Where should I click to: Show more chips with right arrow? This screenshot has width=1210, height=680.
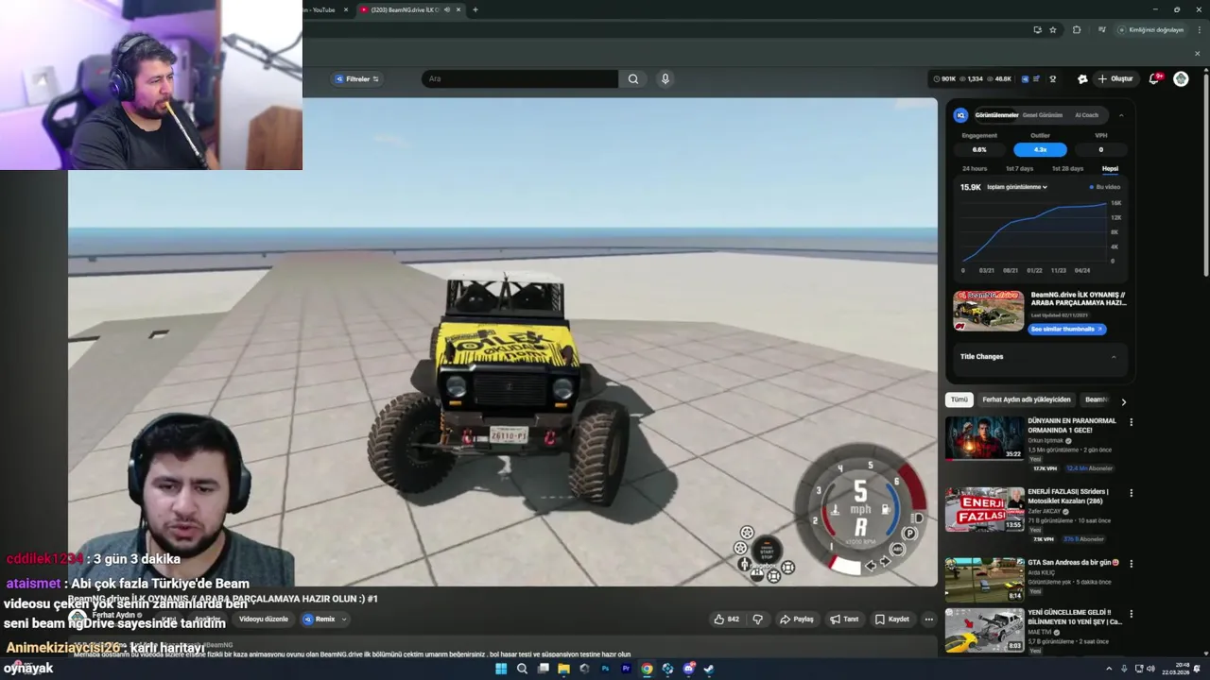[1123, 401]
